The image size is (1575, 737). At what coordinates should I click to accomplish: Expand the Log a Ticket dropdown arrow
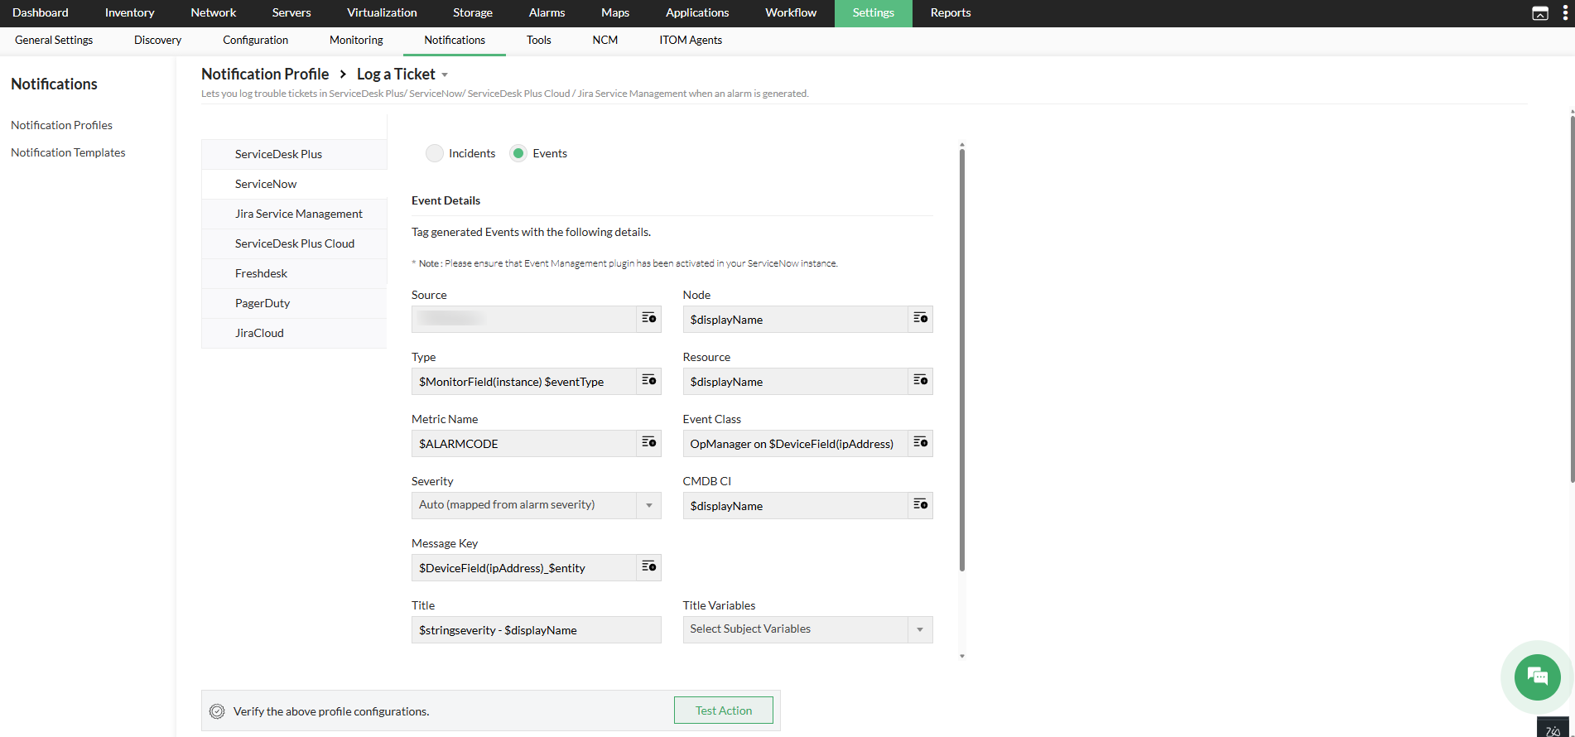pos(445,75)
